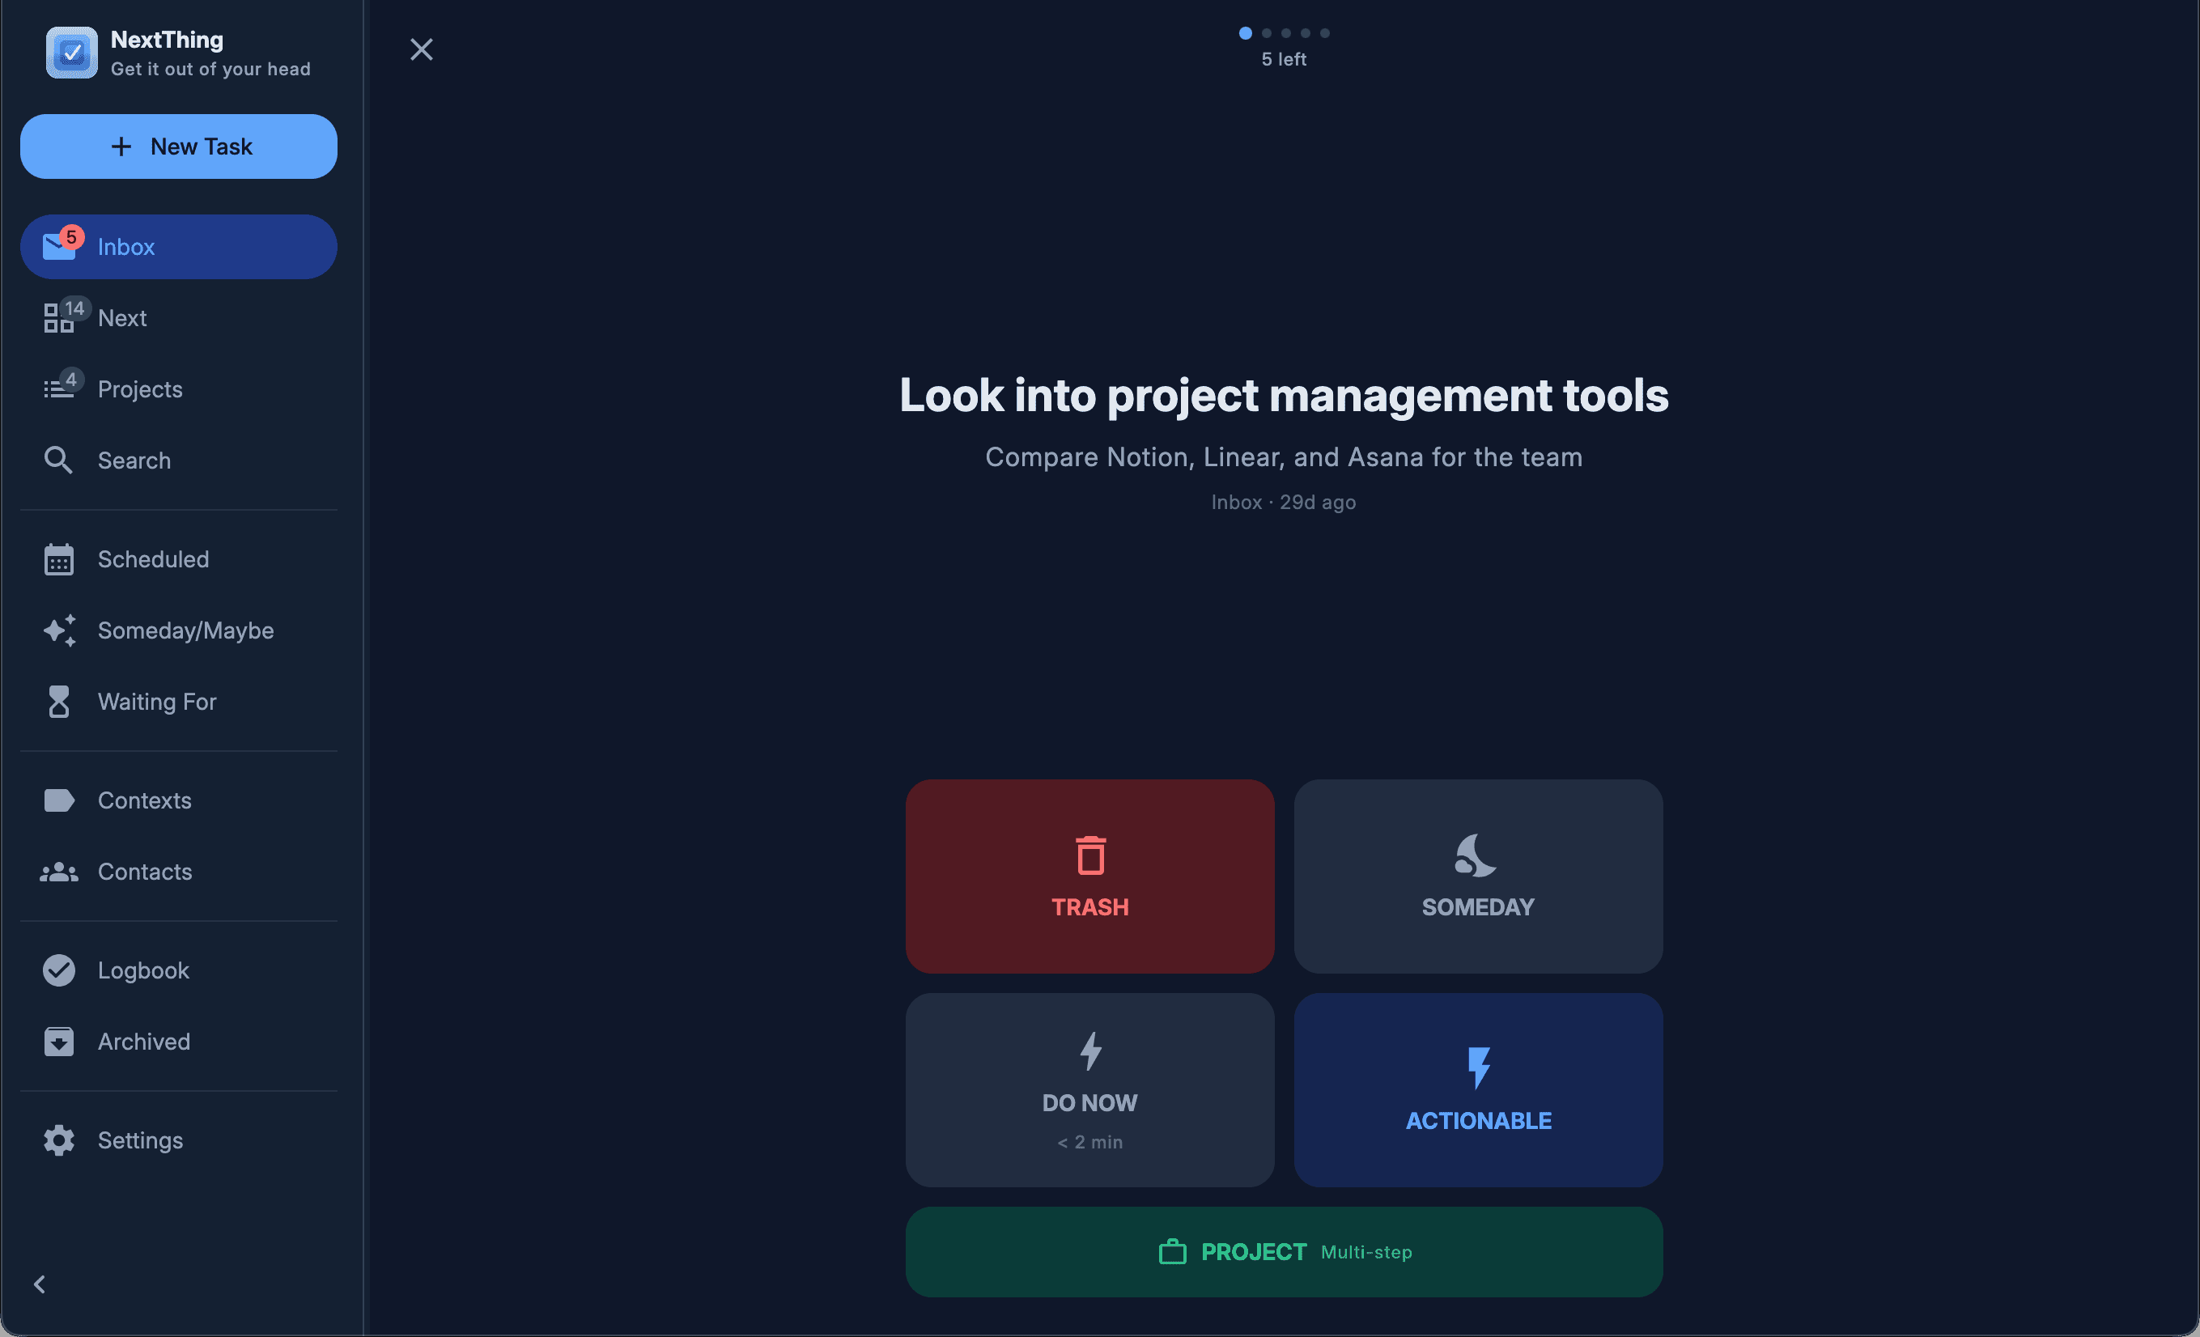Collapse the sidebar with the chevron
This screenshot has width=2200, height=1337.
tap(40, 1284)
